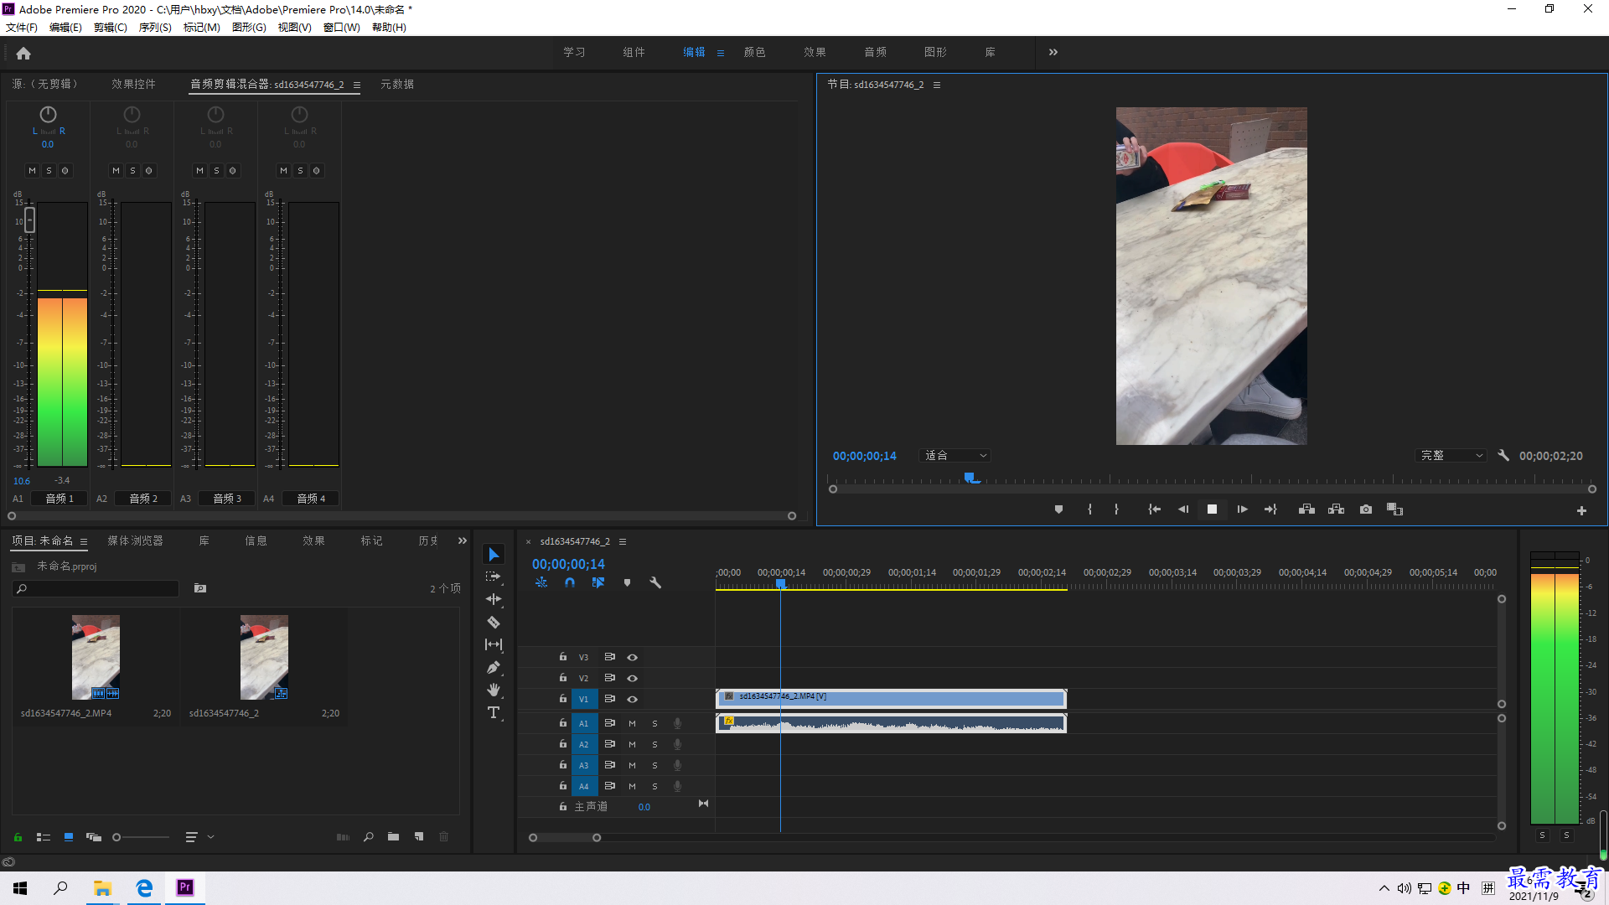The image size is (1609, 905).
Task: Switch to 媒体浏览器 tab
Action: [135, 541]
